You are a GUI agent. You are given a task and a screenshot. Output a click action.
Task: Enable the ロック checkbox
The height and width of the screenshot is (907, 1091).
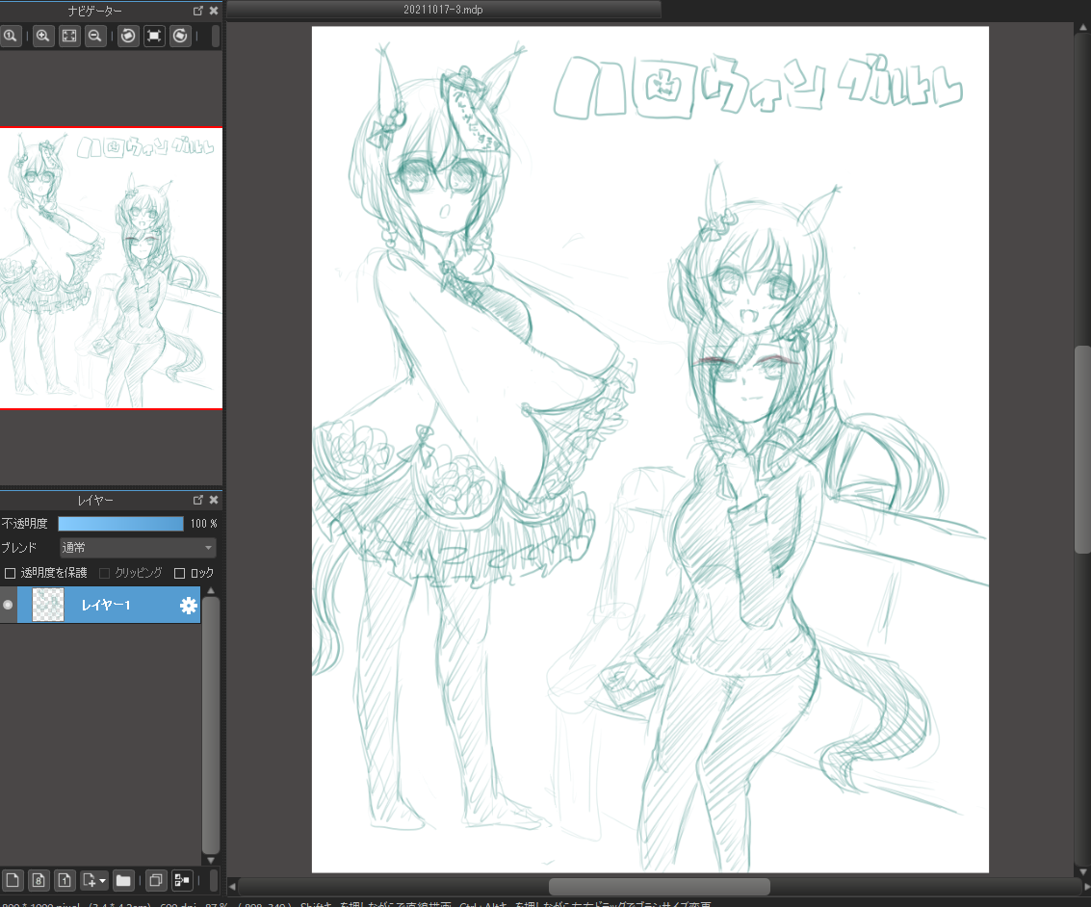pyautogui.click(x=179, y=573)
